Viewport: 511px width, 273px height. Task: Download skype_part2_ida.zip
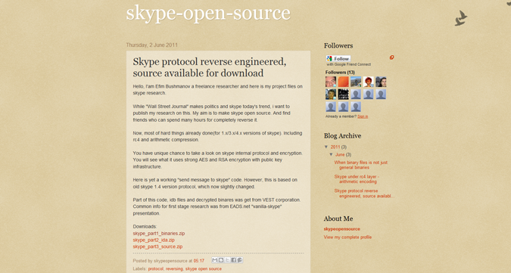click(154, 240)
